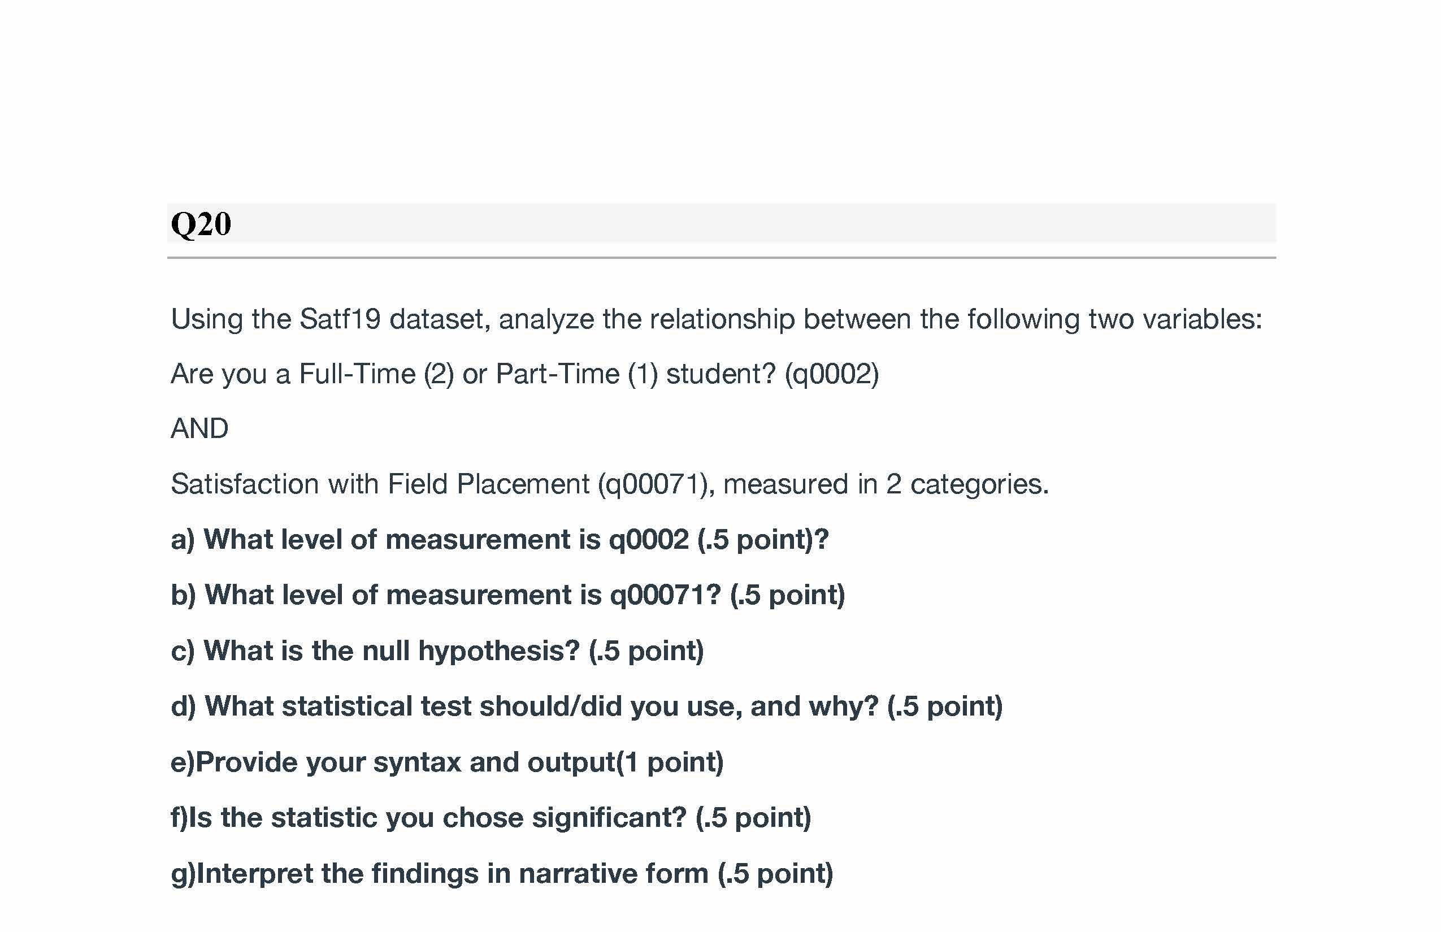Click question f) about statistic significance
Screen dimensions: 1441x932
pyautogui.click(x=491, y=817)
